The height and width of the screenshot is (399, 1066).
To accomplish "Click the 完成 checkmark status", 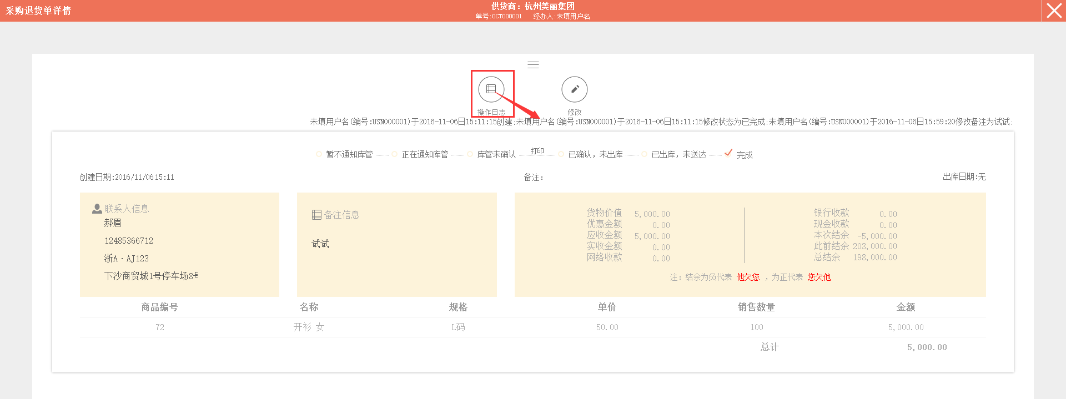I will point(728,153).
